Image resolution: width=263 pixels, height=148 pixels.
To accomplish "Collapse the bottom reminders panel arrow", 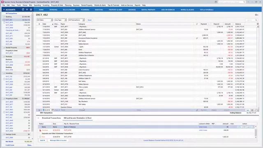I will click(38, 118).
